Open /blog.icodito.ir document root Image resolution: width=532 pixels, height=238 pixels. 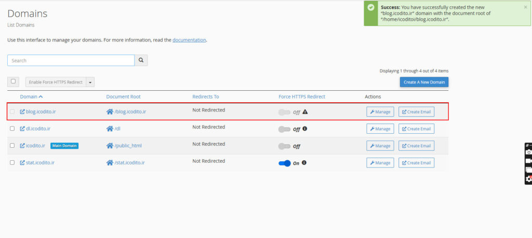(130, 111)
